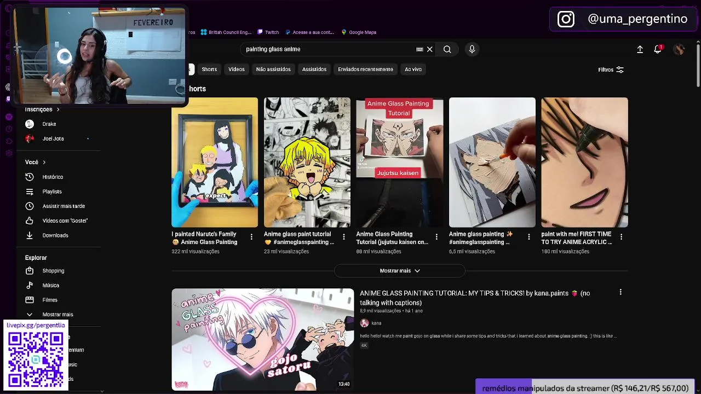Open options menu for 'paint with me!' short
This screenshot has height=394, width=701.
tap(621, 237)
